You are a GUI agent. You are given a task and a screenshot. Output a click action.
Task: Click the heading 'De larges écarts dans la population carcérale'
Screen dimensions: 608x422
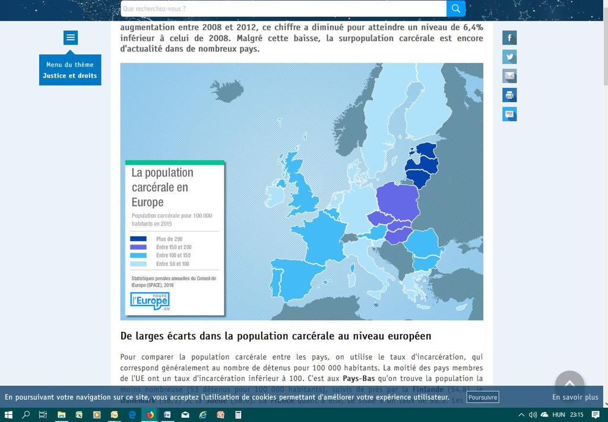click(275, 336)
